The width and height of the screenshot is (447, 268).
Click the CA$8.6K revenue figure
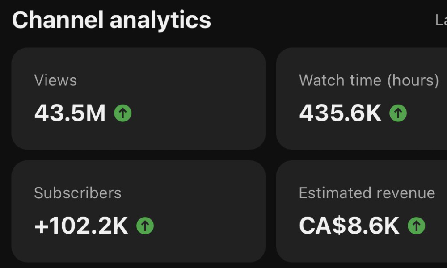click(x=349, y=226)
